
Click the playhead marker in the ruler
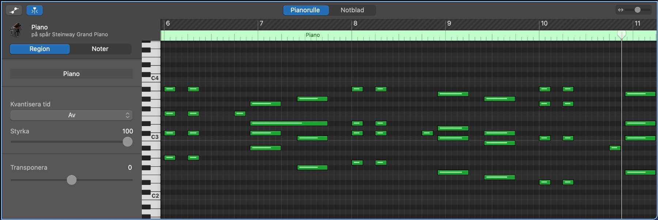click(621, 34)
